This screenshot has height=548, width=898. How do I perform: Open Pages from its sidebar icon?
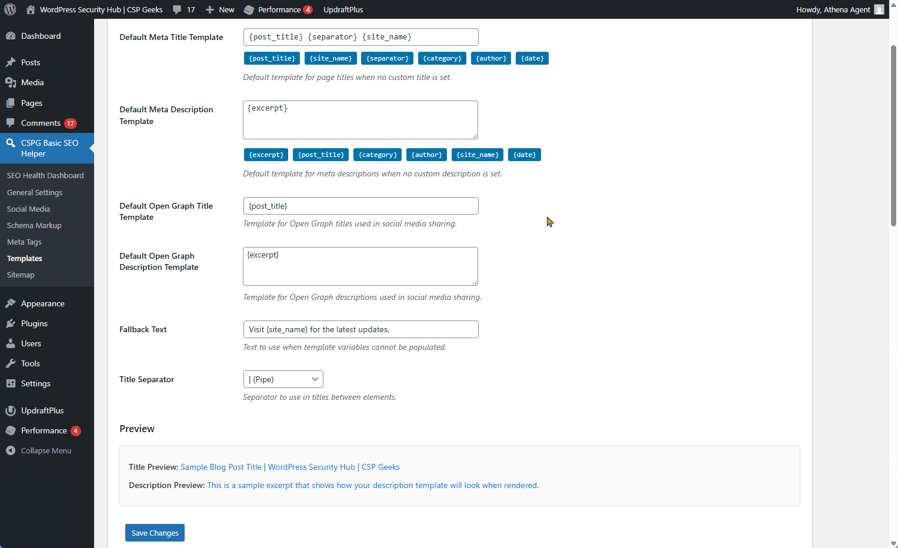tap(11, 103)
